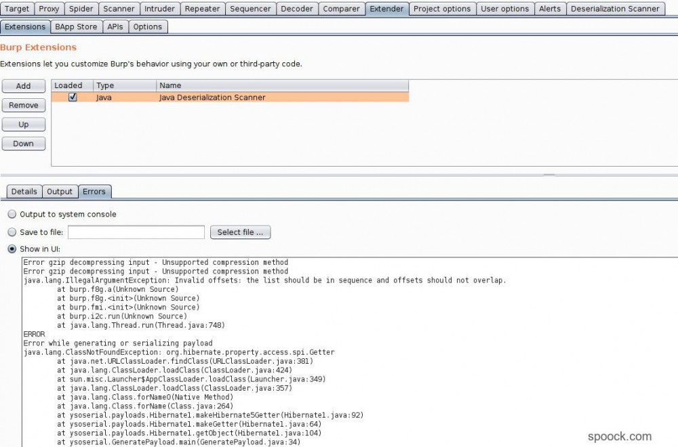Move extension Down in list

coord(23,144)
